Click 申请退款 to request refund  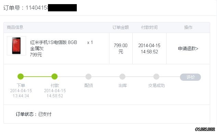(x=188, y=48)
